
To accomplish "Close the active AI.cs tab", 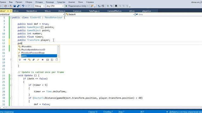I will coord(11,11).
